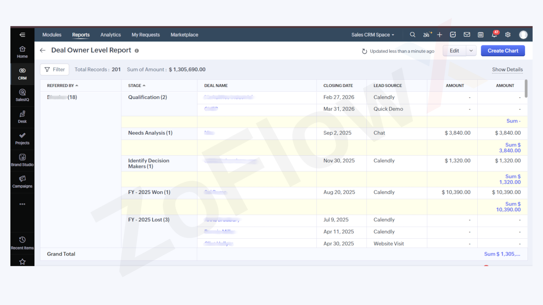Click the search magnifier icon
The height and width of the screenshot is (305, 543).
pyautogui.click(x=413, y=35)
